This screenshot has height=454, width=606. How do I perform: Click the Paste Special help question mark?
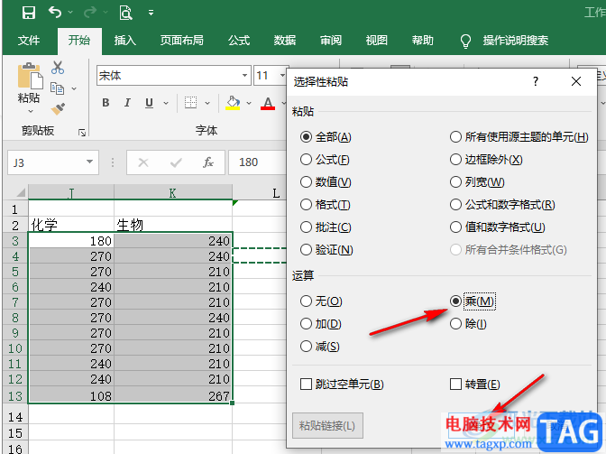point(536,81)
